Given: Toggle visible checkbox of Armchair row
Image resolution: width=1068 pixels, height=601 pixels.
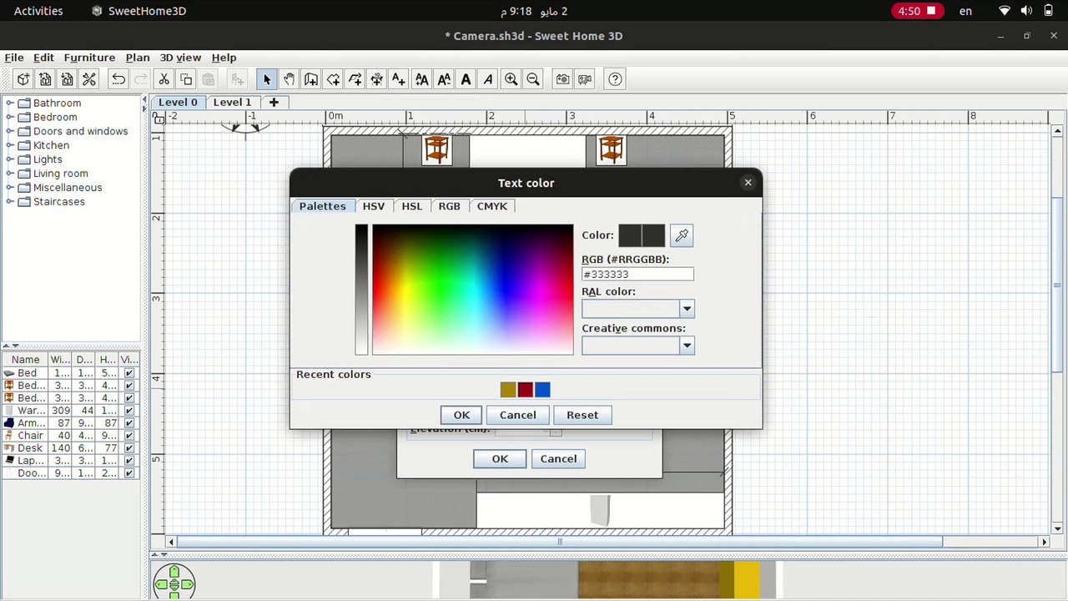Looking at the screenshot, I should pyautogui.click(x=128, y=423).
